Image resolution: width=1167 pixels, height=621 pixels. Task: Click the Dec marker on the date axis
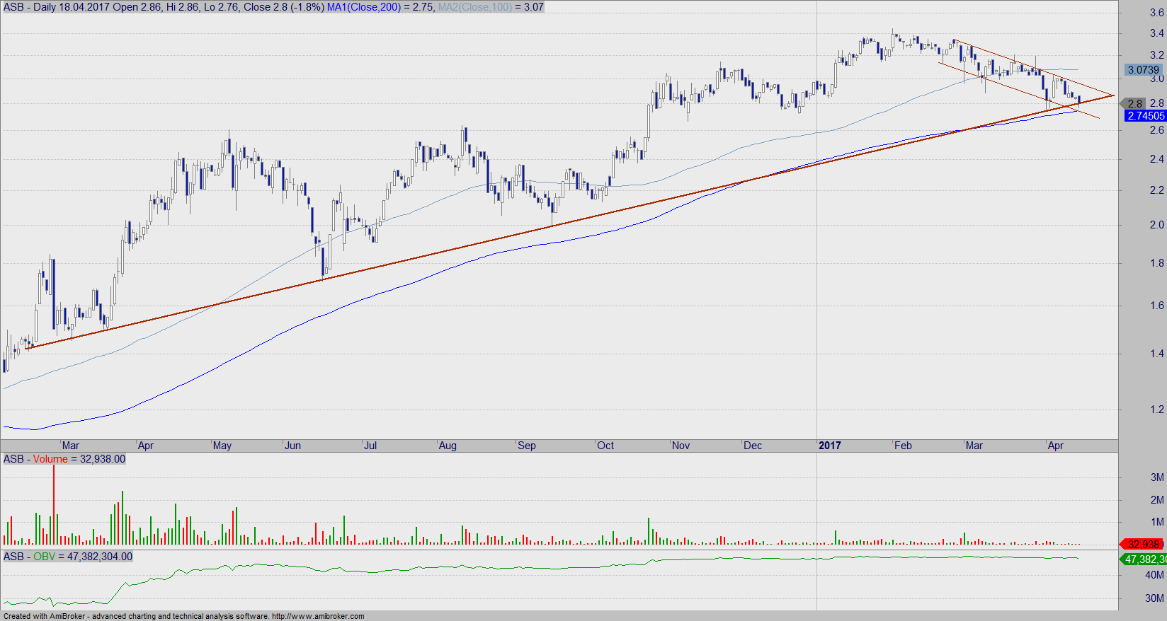tap(753, 446)
